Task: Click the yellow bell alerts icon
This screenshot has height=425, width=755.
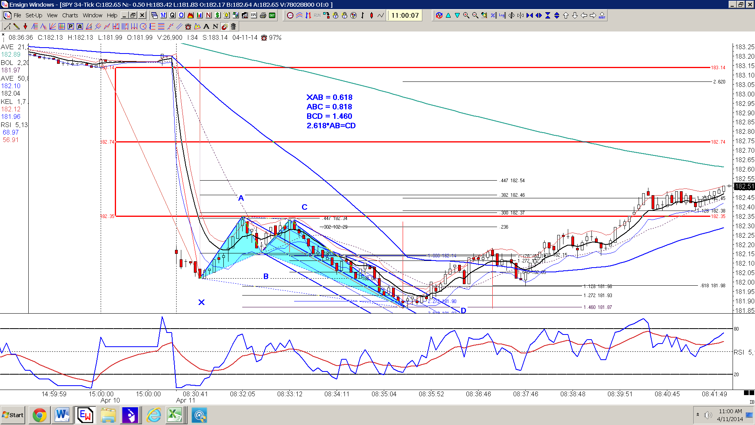Action: pyautogui.click(x=227, y=15)
